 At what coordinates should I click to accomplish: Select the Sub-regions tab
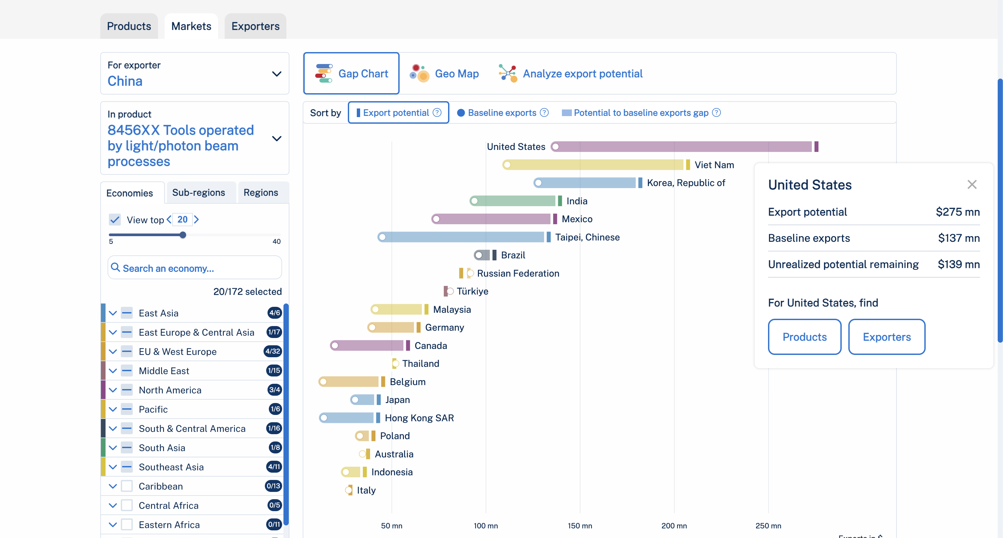[198, 193]
